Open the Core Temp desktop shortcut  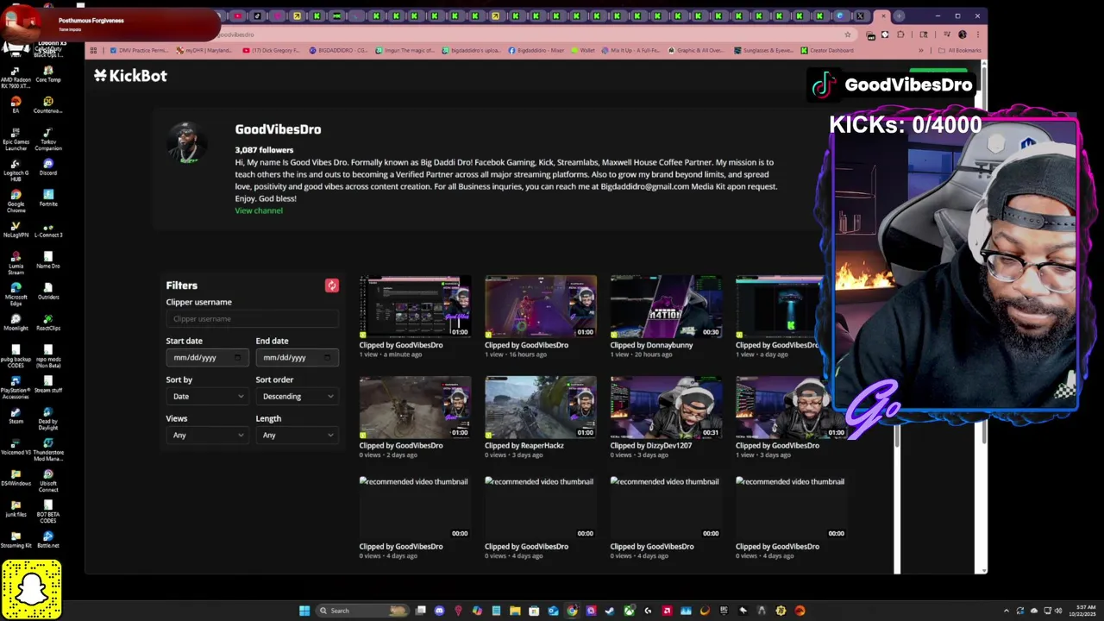(x=48, y=73)
